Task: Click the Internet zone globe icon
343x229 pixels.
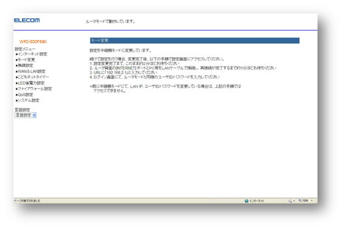Action: 246,201
